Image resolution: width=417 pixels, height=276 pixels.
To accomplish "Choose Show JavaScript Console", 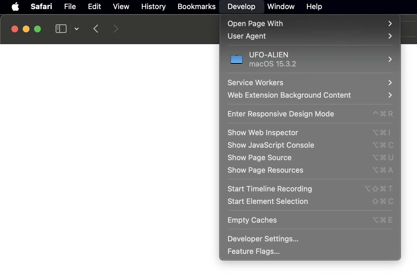I will [310, 145].
